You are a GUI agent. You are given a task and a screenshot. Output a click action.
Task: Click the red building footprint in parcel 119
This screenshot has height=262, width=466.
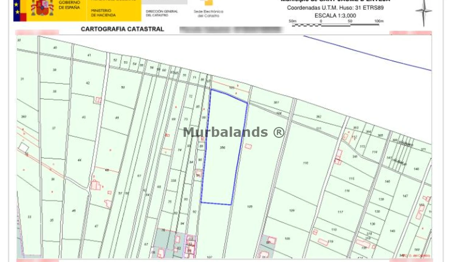click(x=323, y=242)
